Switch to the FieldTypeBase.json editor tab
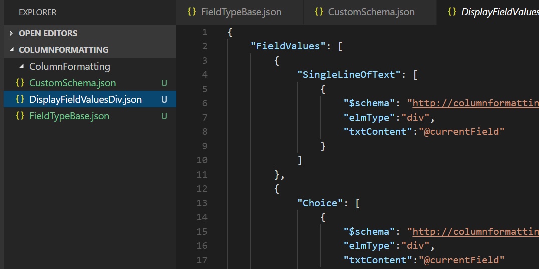Screen dimensions: 539x269 pos(240,12)
